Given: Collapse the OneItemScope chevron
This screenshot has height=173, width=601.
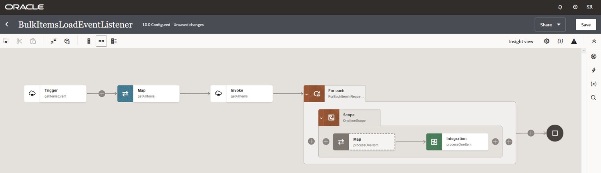Looking at the screenshot, I should point(321,118).
